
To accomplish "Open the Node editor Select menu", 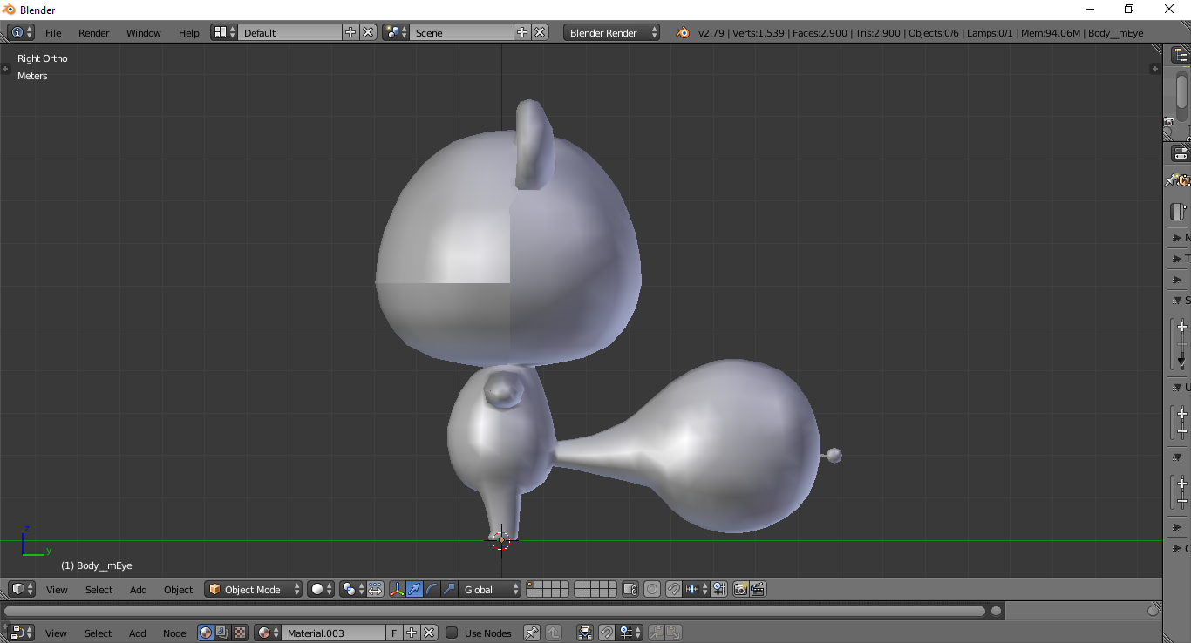I will coord(98,633).
